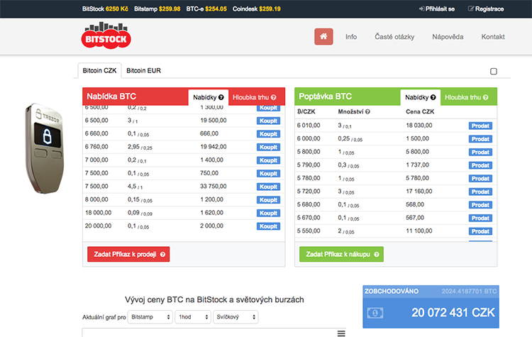Toggle the checkbox right of currency tabs
Screen dimensions: 532x337
(494, 71)
